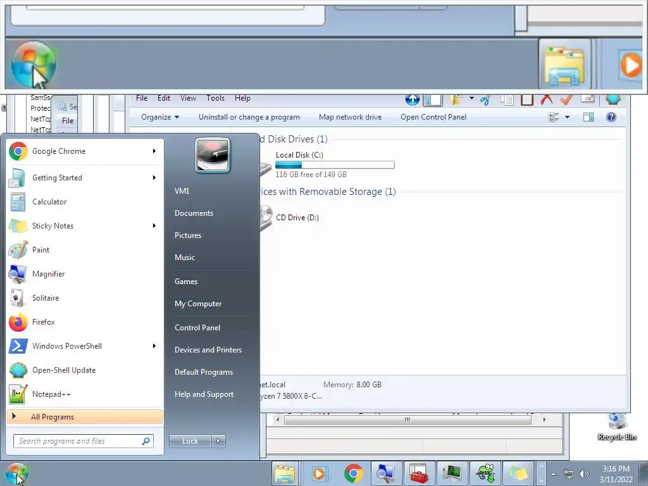
Task: Toggle the navigation pane toolbar icon
Action: tap(433, 99)
